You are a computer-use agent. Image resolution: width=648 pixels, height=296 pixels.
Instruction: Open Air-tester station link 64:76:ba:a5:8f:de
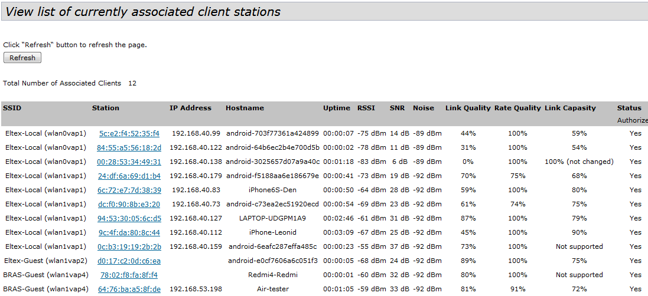(129, 289)
